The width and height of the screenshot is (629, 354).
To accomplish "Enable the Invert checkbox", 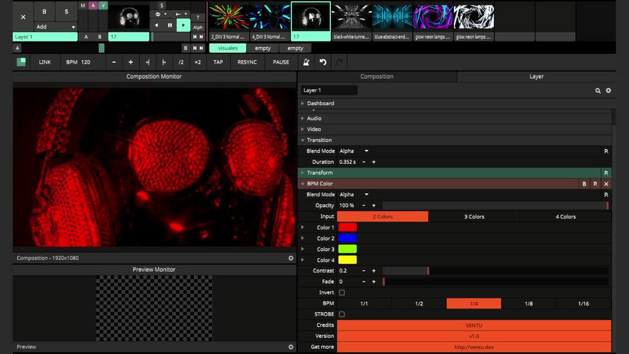I will coord(342,293).
